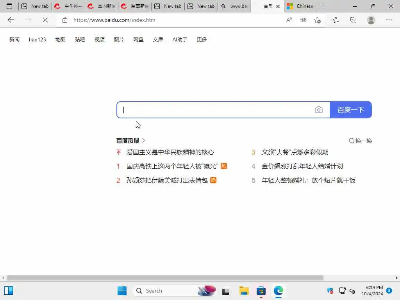400x300 pixels.
Task: Click the address bar URL
Action: coord(114,20)
